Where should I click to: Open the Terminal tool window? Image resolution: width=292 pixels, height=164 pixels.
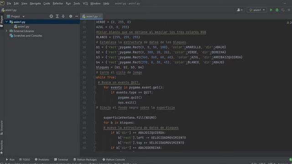pyautogui.click(x=61, y=159)
